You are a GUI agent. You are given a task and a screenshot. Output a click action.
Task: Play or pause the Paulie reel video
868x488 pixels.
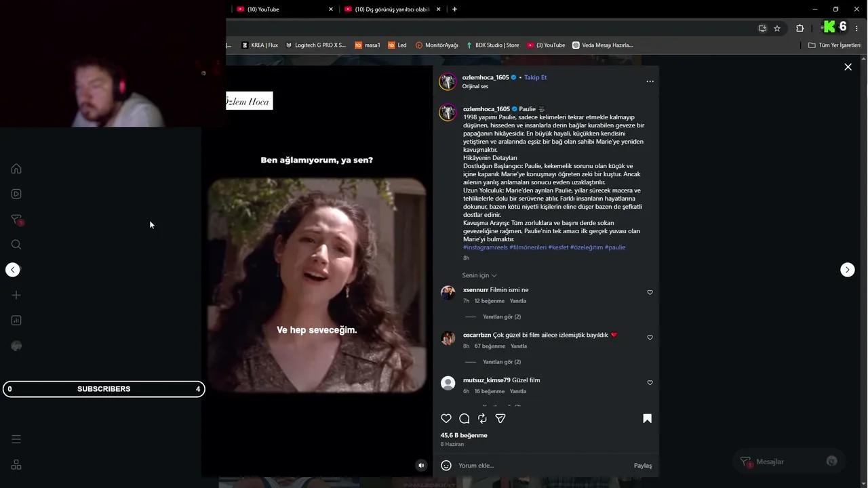pos(317,271)
